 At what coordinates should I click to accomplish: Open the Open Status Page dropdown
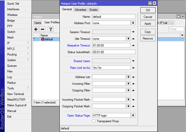(x=133, y=115)
